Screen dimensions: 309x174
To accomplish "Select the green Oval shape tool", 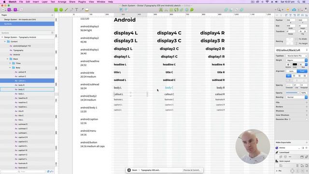I will coord(61,10).
